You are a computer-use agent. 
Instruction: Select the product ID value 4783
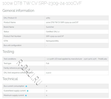[x=48, y=18]
